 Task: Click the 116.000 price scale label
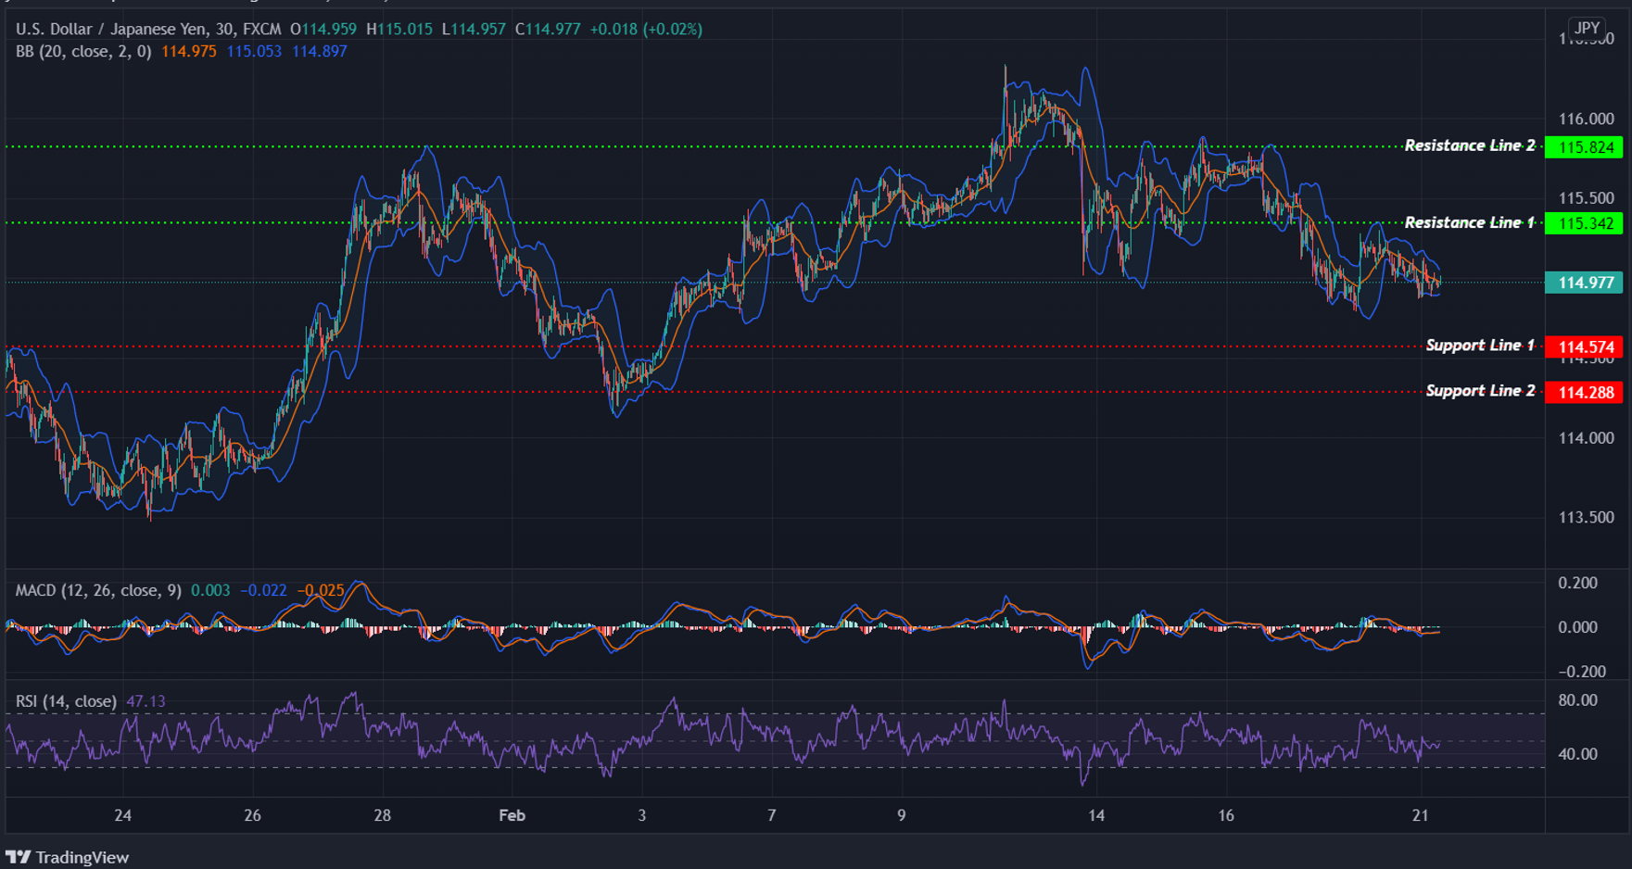click(x=1586, y=119)
